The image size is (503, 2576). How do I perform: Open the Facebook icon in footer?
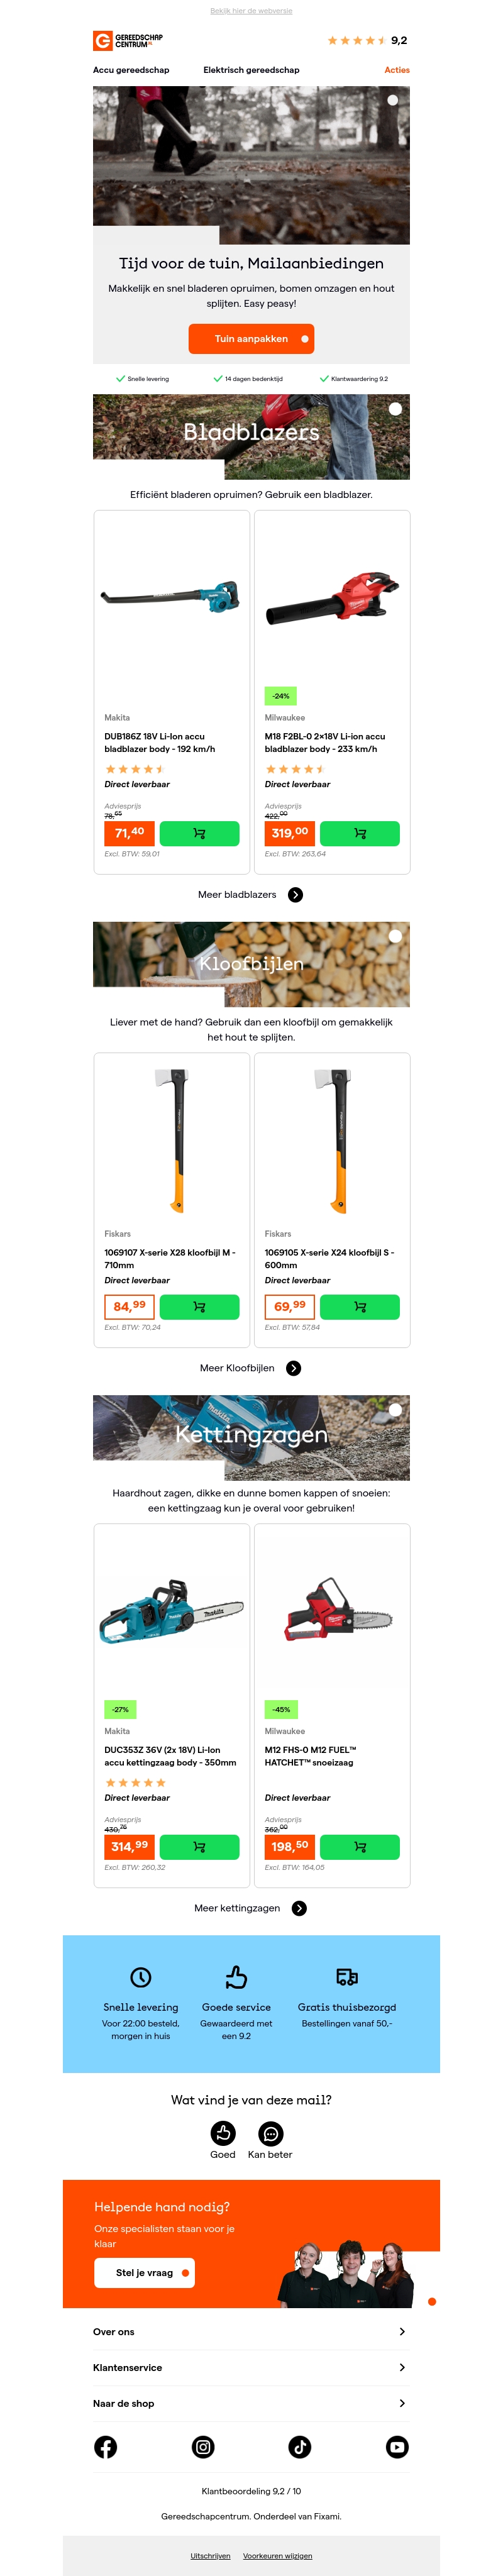tap(105, 2446)
